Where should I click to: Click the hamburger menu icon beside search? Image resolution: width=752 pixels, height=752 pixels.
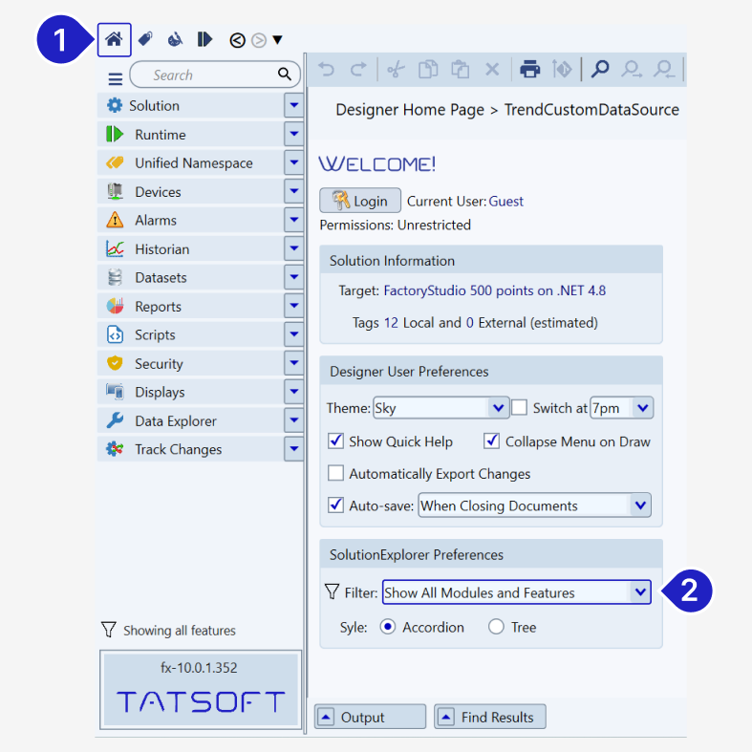tap(115, 78)
